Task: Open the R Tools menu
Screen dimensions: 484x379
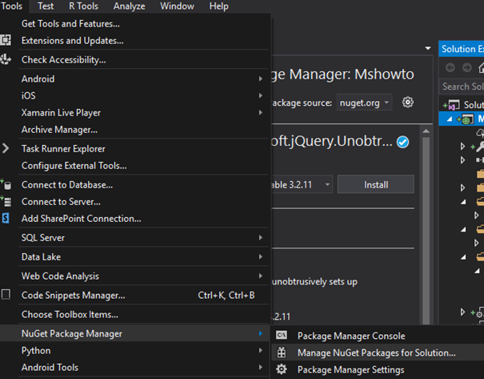Action: coord(83,6)
